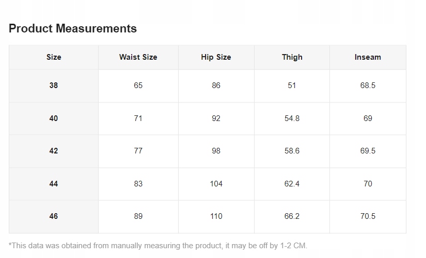The height and width of the screenshot is (258, 426).
Task: Select the size 44 row label
Action: 54,184
